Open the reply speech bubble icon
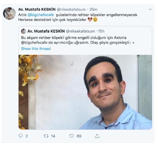Image resolution: width=158 pixels, height=145 pixels. [21, 136]
